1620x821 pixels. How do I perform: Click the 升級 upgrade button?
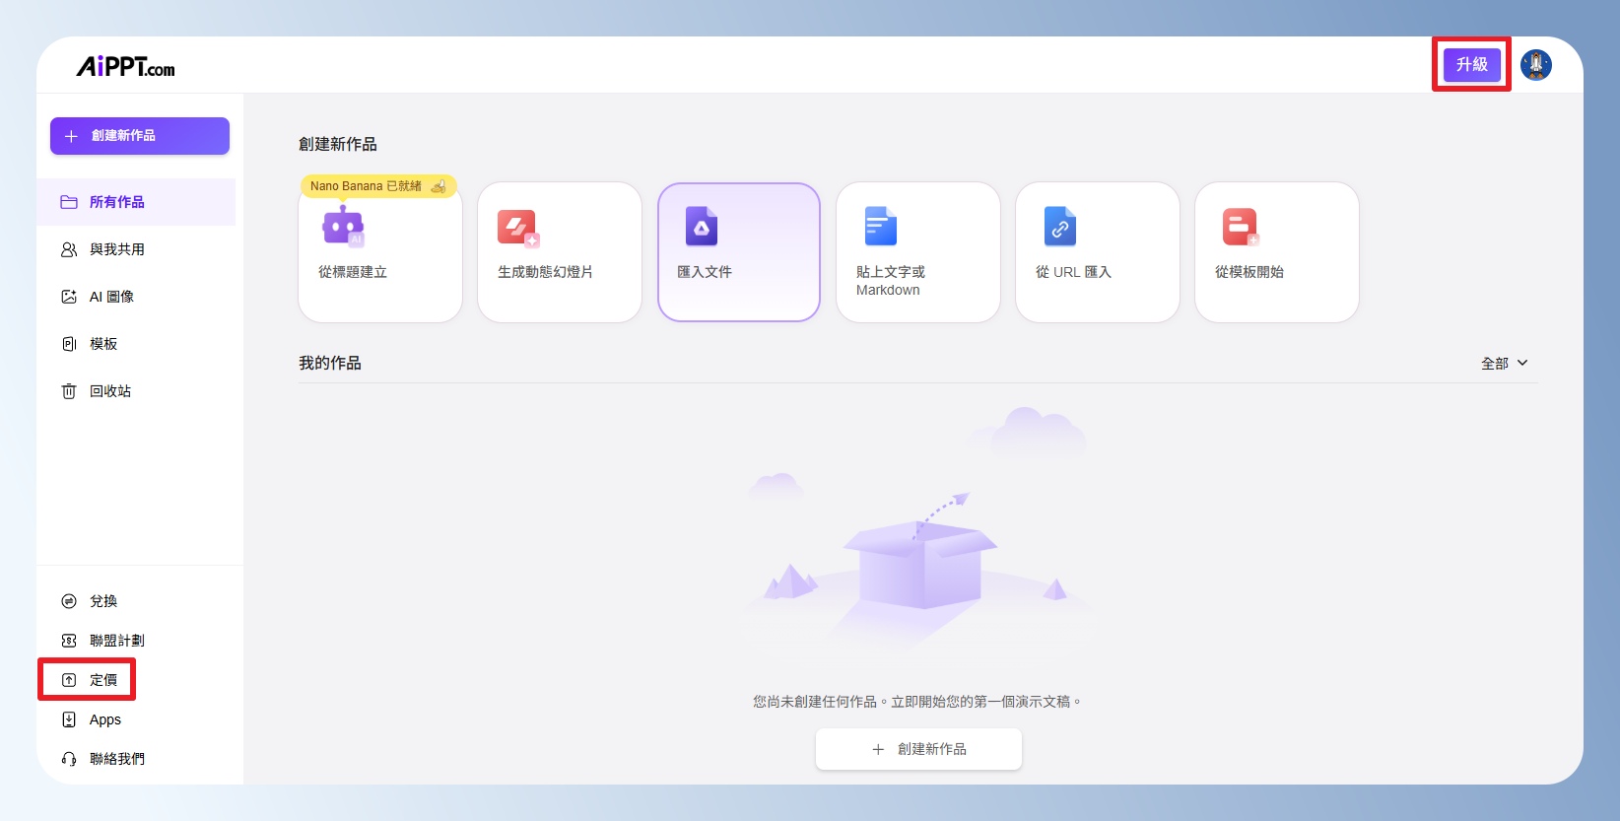tap(1471, 65)
